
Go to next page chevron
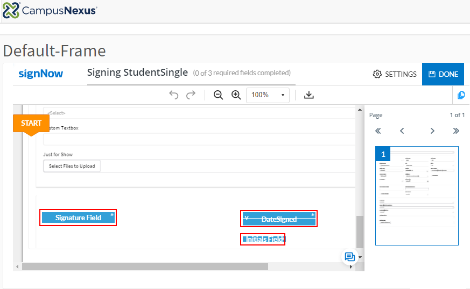(x=432, y=131)
